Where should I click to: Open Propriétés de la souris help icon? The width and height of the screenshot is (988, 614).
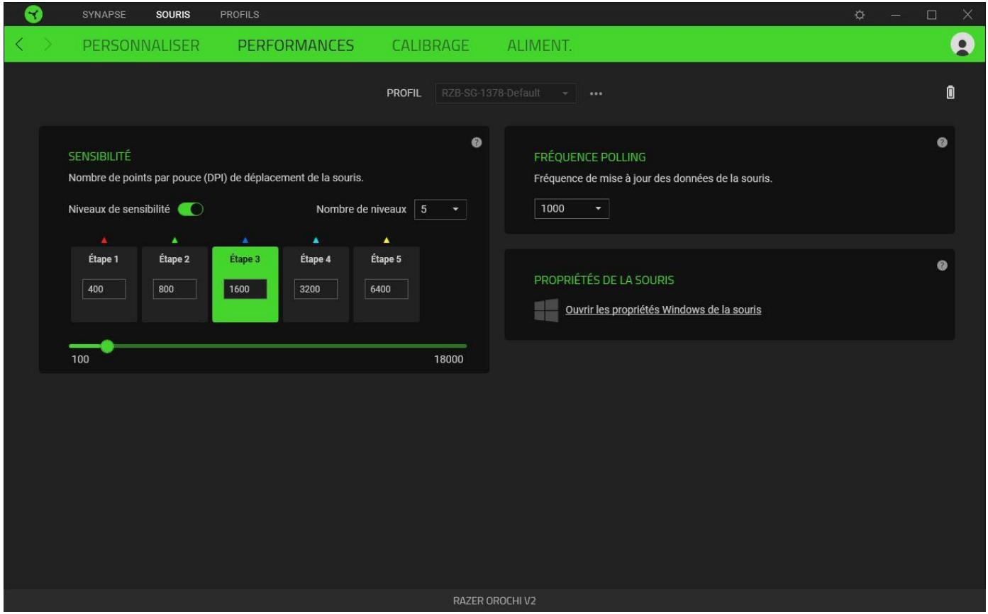[x=942, y=265]
